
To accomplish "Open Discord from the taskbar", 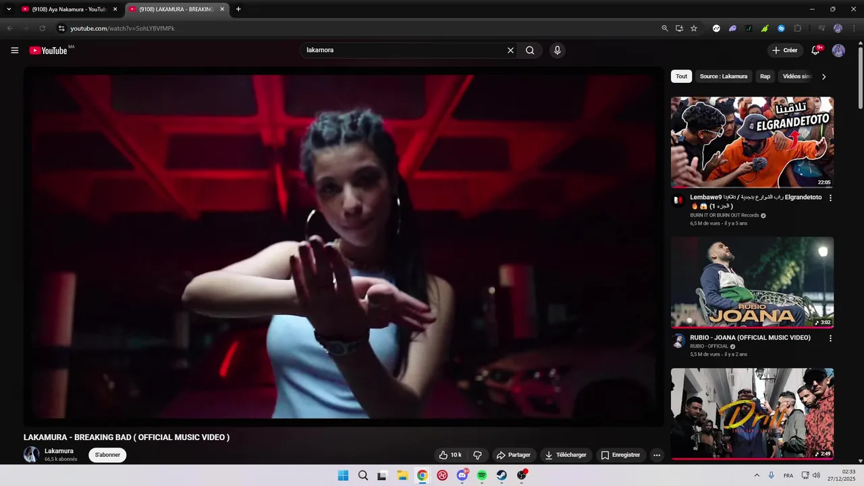I will click(x=462, y=475).
